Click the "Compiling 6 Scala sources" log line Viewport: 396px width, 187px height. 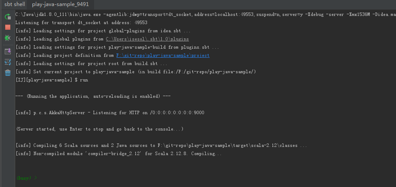point(161,146)
